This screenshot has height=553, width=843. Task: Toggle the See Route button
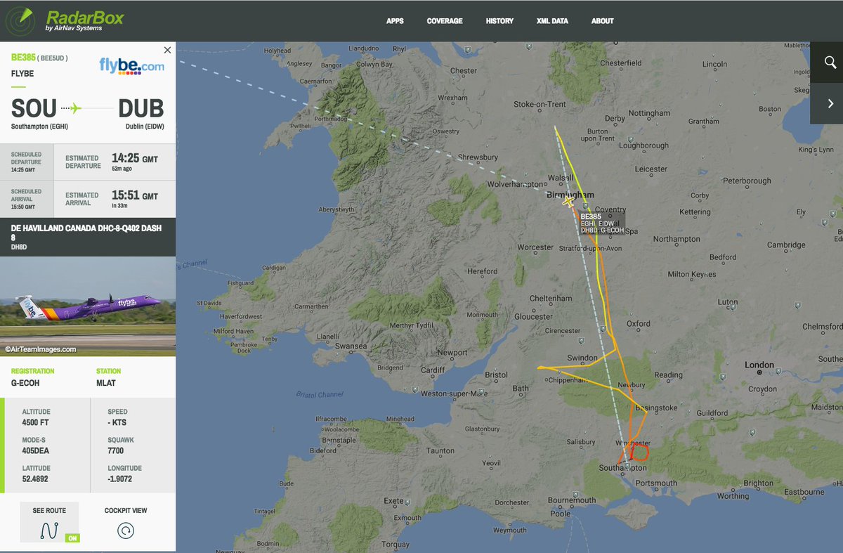(x=49, y=523)
